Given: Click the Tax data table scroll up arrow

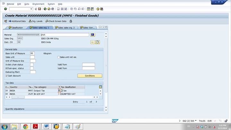Looking at the screenshot, I should pos(100,91).
